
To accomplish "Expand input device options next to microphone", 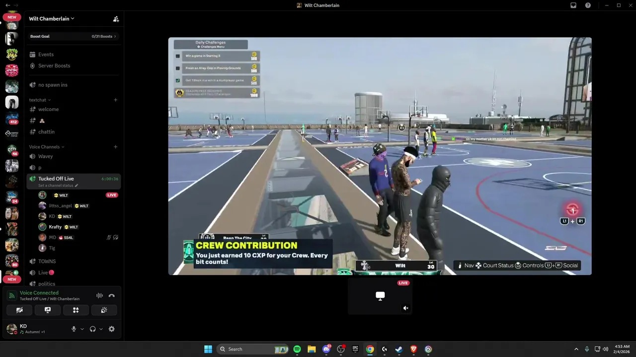I will 82,329.
